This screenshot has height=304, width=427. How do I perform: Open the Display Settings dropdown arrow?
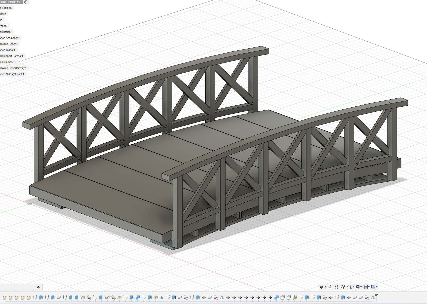pos(361,287)
